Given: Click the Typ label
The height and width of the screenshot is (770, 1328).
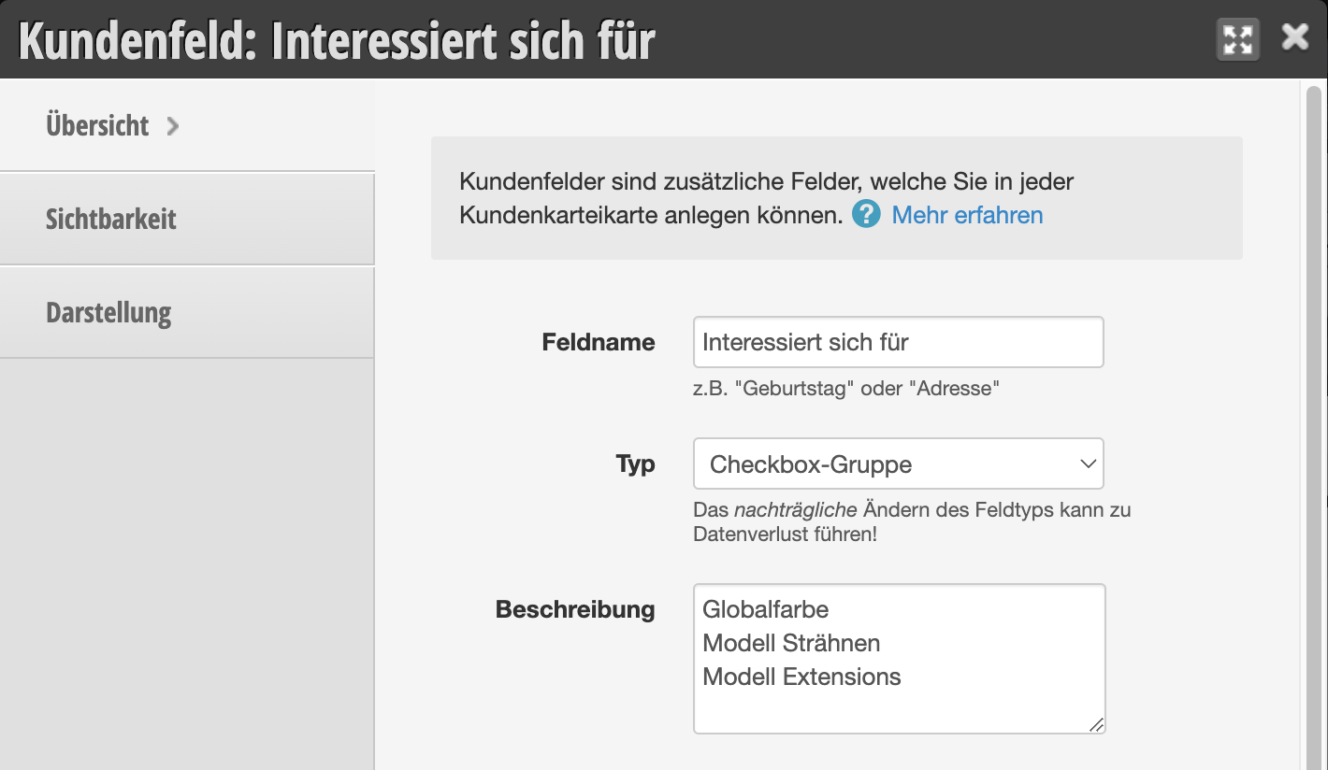Looking at the screenshot, I should (x=636, y=463).
